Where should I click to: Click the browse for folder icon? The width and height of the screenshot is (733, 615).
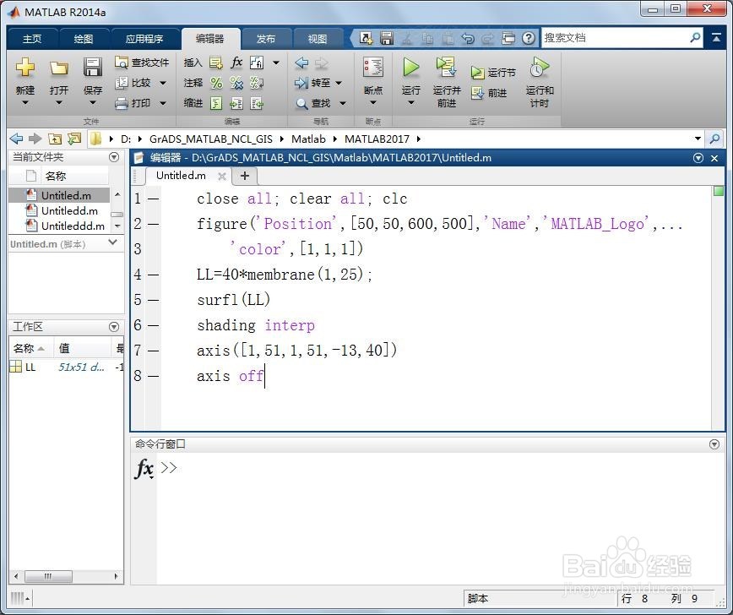(x=74, y=139)
